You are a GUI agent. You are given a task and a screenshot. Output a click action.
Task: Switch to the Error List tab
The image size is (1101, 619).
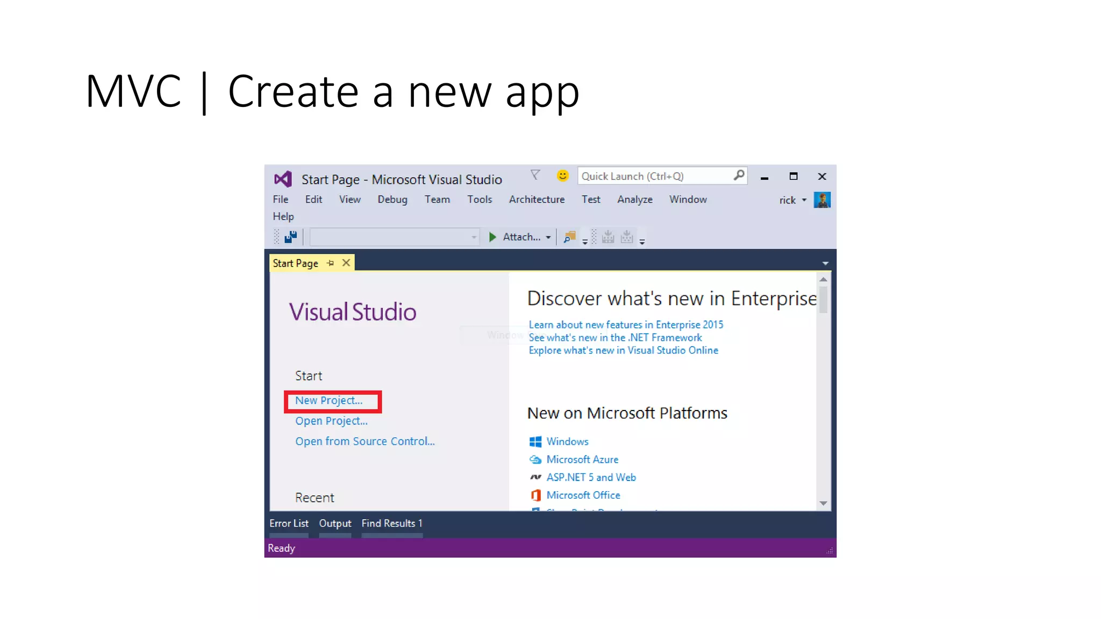(x=289, y=523)
